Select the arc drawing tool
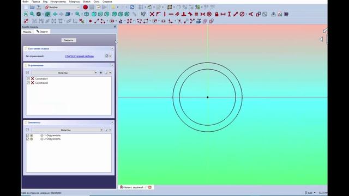Viewport: 349px width, 196px height. [103, 21]
